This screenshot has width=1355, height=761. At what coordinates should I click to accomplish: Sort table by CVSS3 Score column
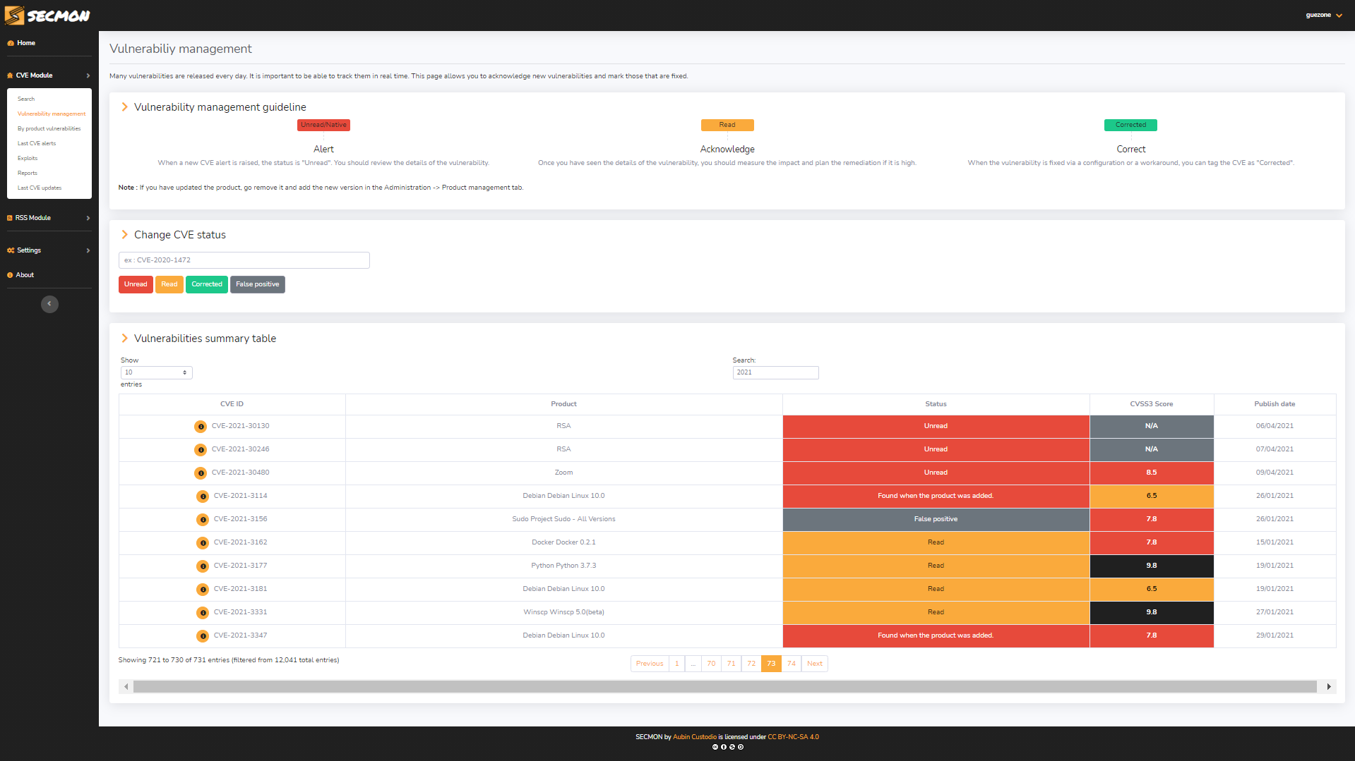tap(1151, 404)
